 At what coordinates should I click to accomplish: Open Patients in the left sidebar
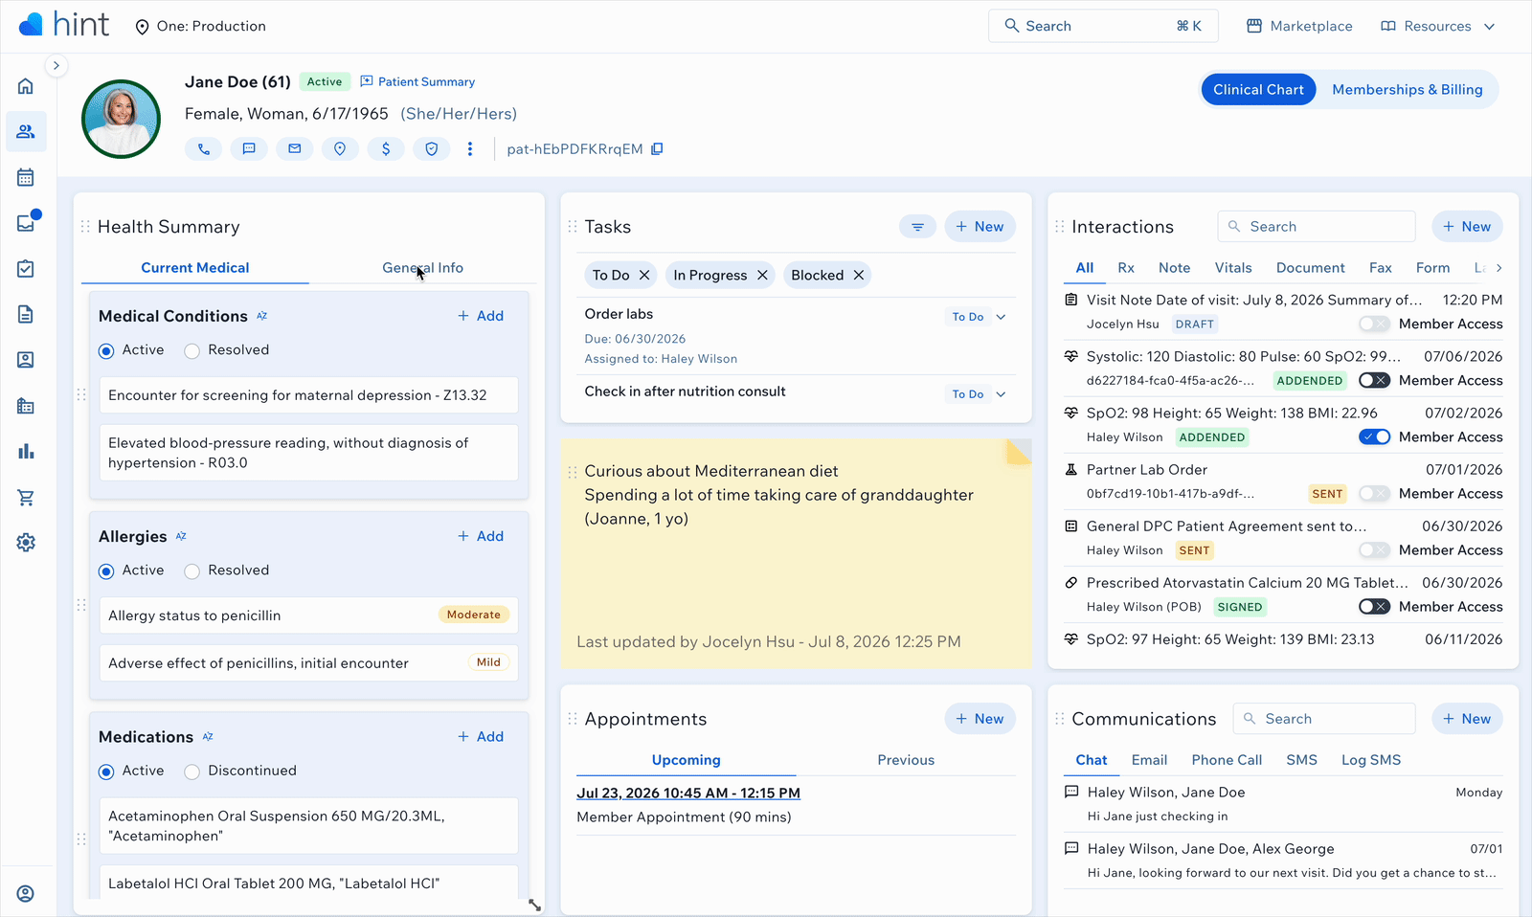[26, 131]
